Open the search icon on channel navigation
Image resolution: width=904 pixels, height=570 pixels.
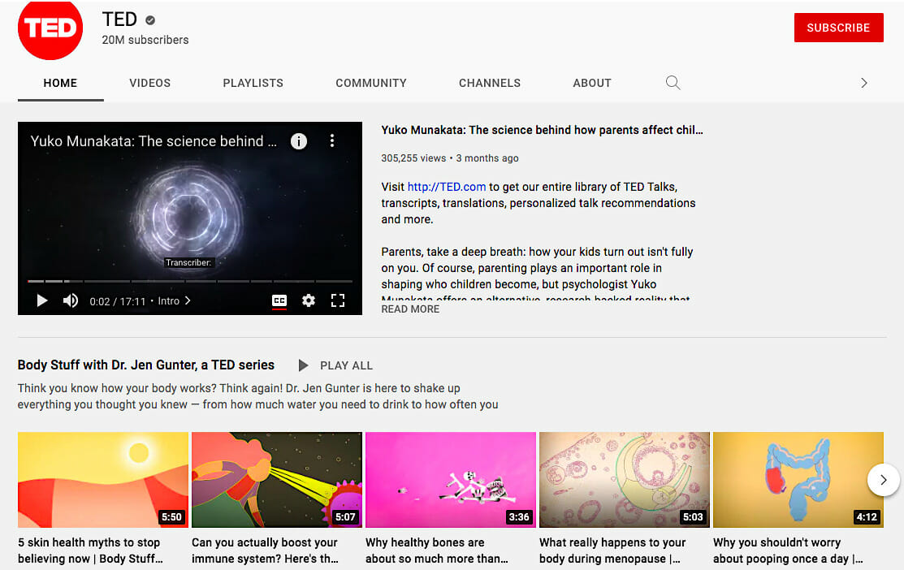point(673,83)
